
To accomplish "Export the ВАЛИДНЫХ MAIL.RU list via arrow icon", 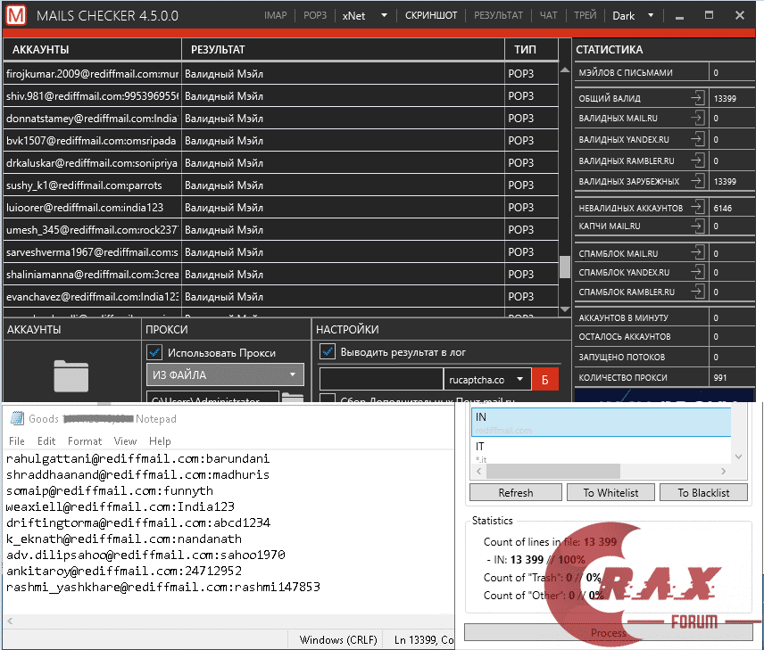I will (x=696, y=119).
